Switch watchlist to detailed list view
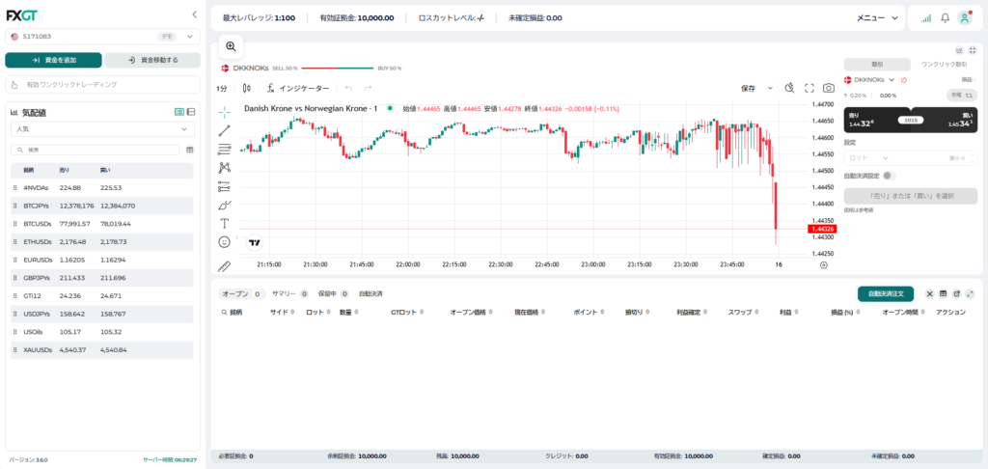The image size is (988, 469). coord(191,112)
